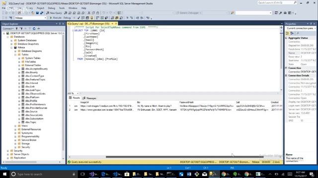The height and width of the screenshot is (178, 318).
Task: Close the SQLQuery1.sql tab with X
Action: click(x=116, y=24)
